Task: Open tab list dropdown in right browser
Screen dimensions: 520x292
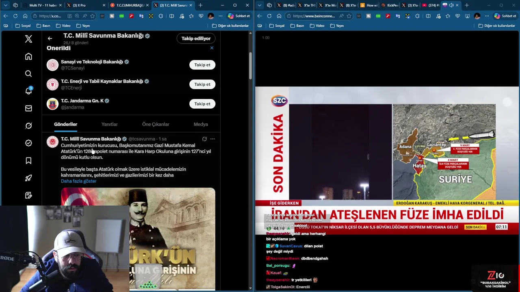Action: (x=260, y=5)
